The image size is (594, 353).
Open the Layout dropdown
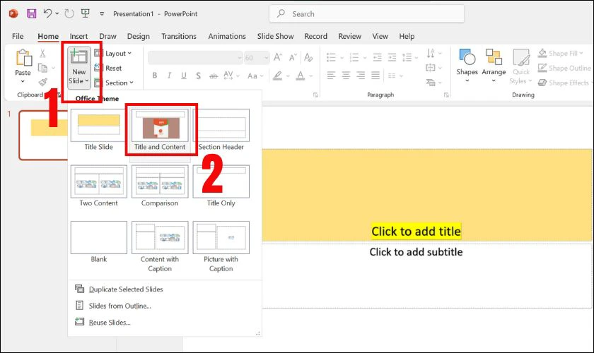tap(113, 54)
